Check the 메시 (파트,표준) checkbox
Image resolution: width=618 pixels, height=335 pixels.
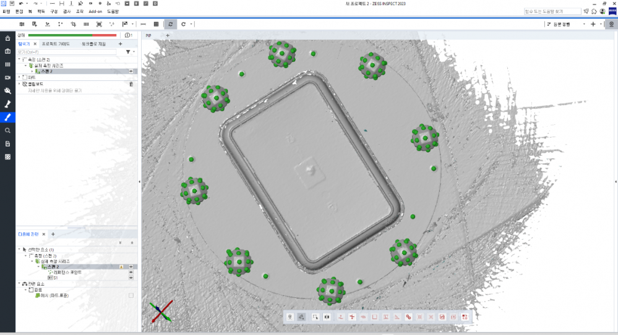click(x=131, y=295)
